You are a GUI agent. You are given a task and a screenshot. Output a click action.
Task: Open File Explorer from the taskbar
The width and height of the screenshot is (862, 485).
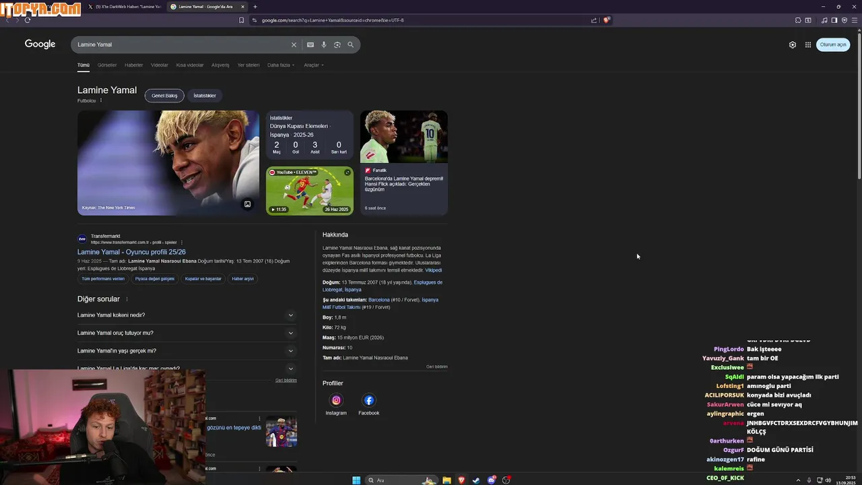coord(446,480)
